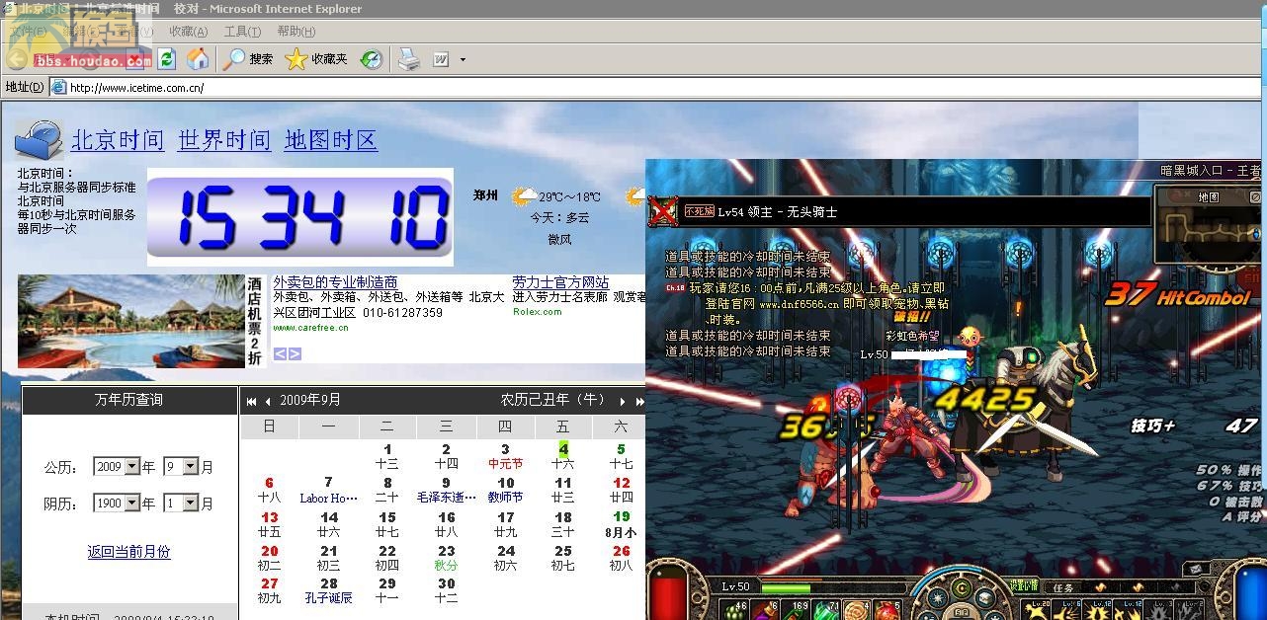Open the IE Search (搜索) toolbar button

248,59
